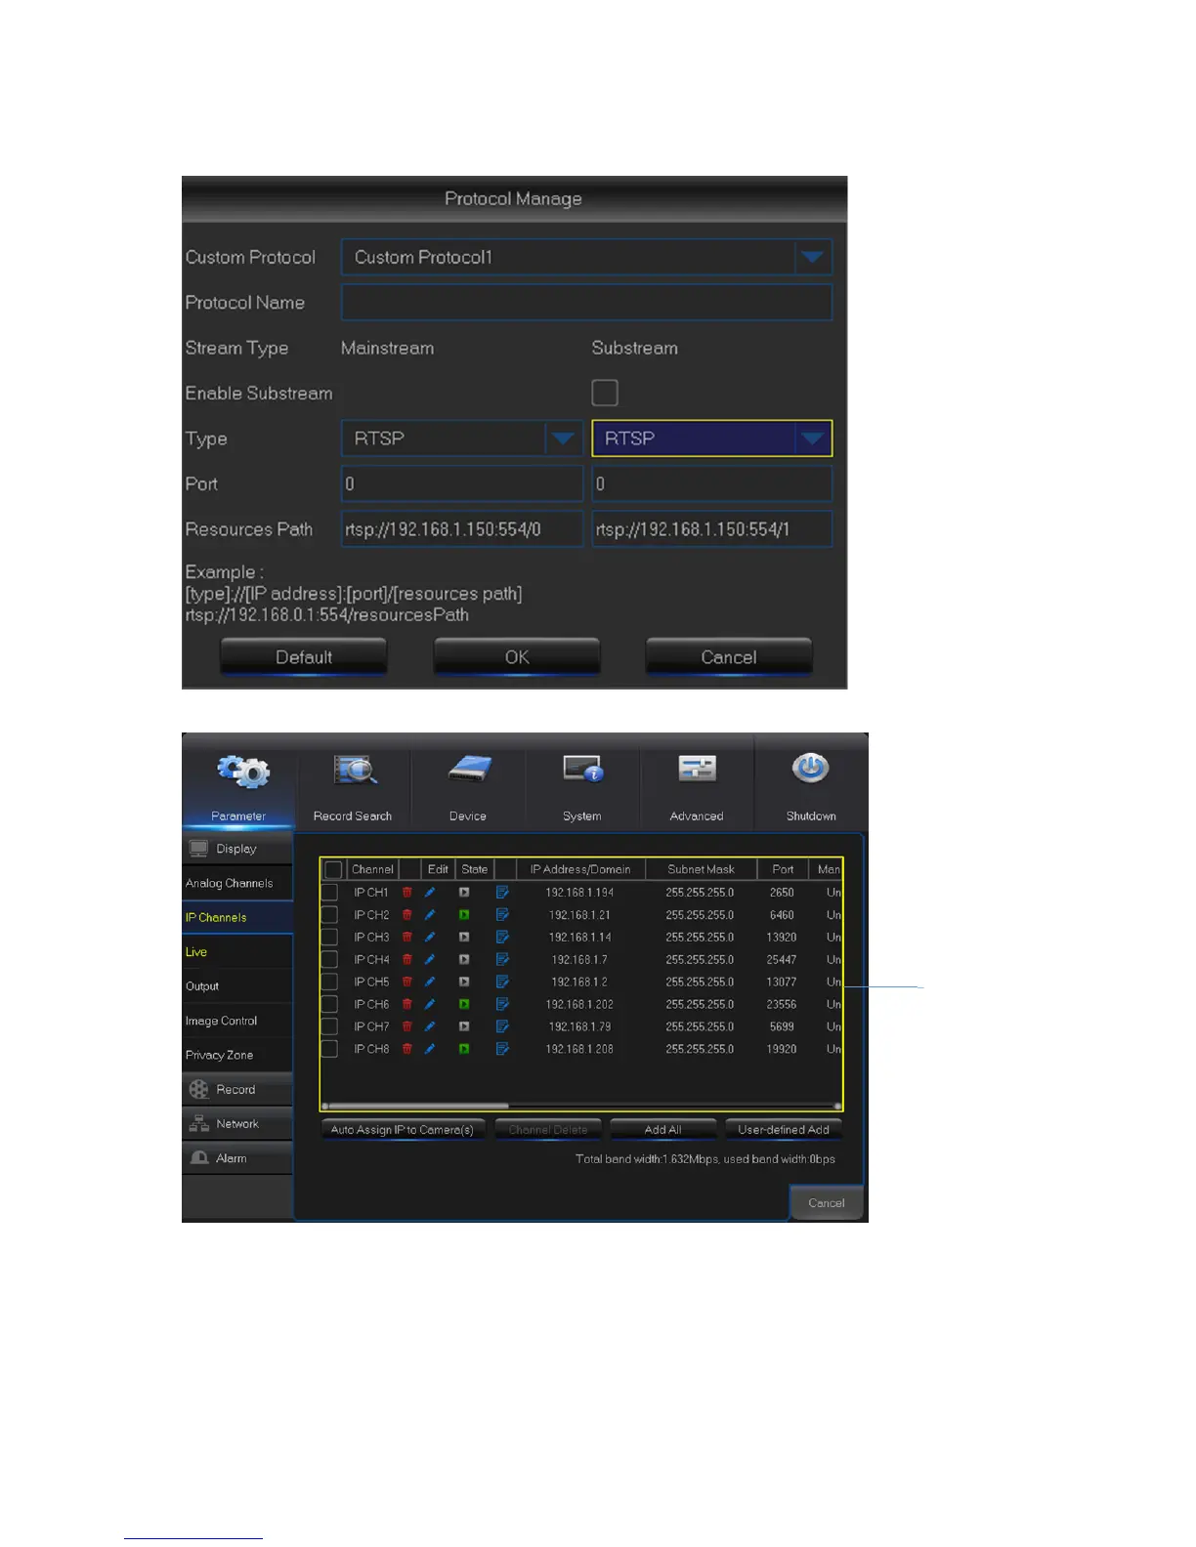The width and height of the screenshot is (1196, 1547).
Task: Open the Device menu icon
Action: [470, 769]
